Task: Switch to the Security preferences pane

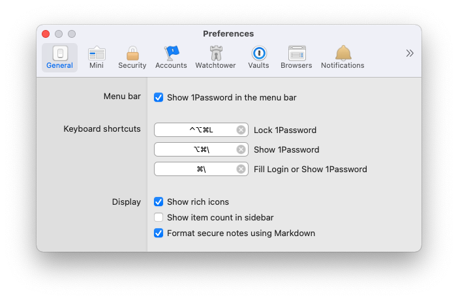Action: coord(132,57)
